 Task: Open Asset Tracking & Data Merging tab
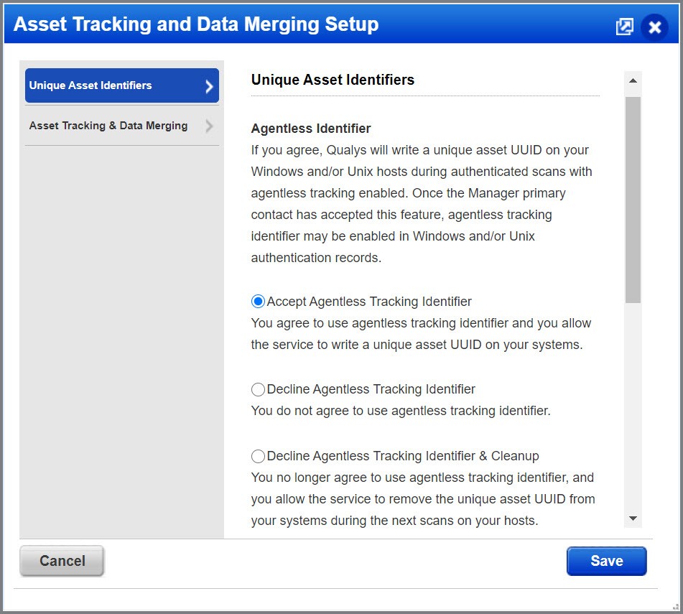point(108,126)
